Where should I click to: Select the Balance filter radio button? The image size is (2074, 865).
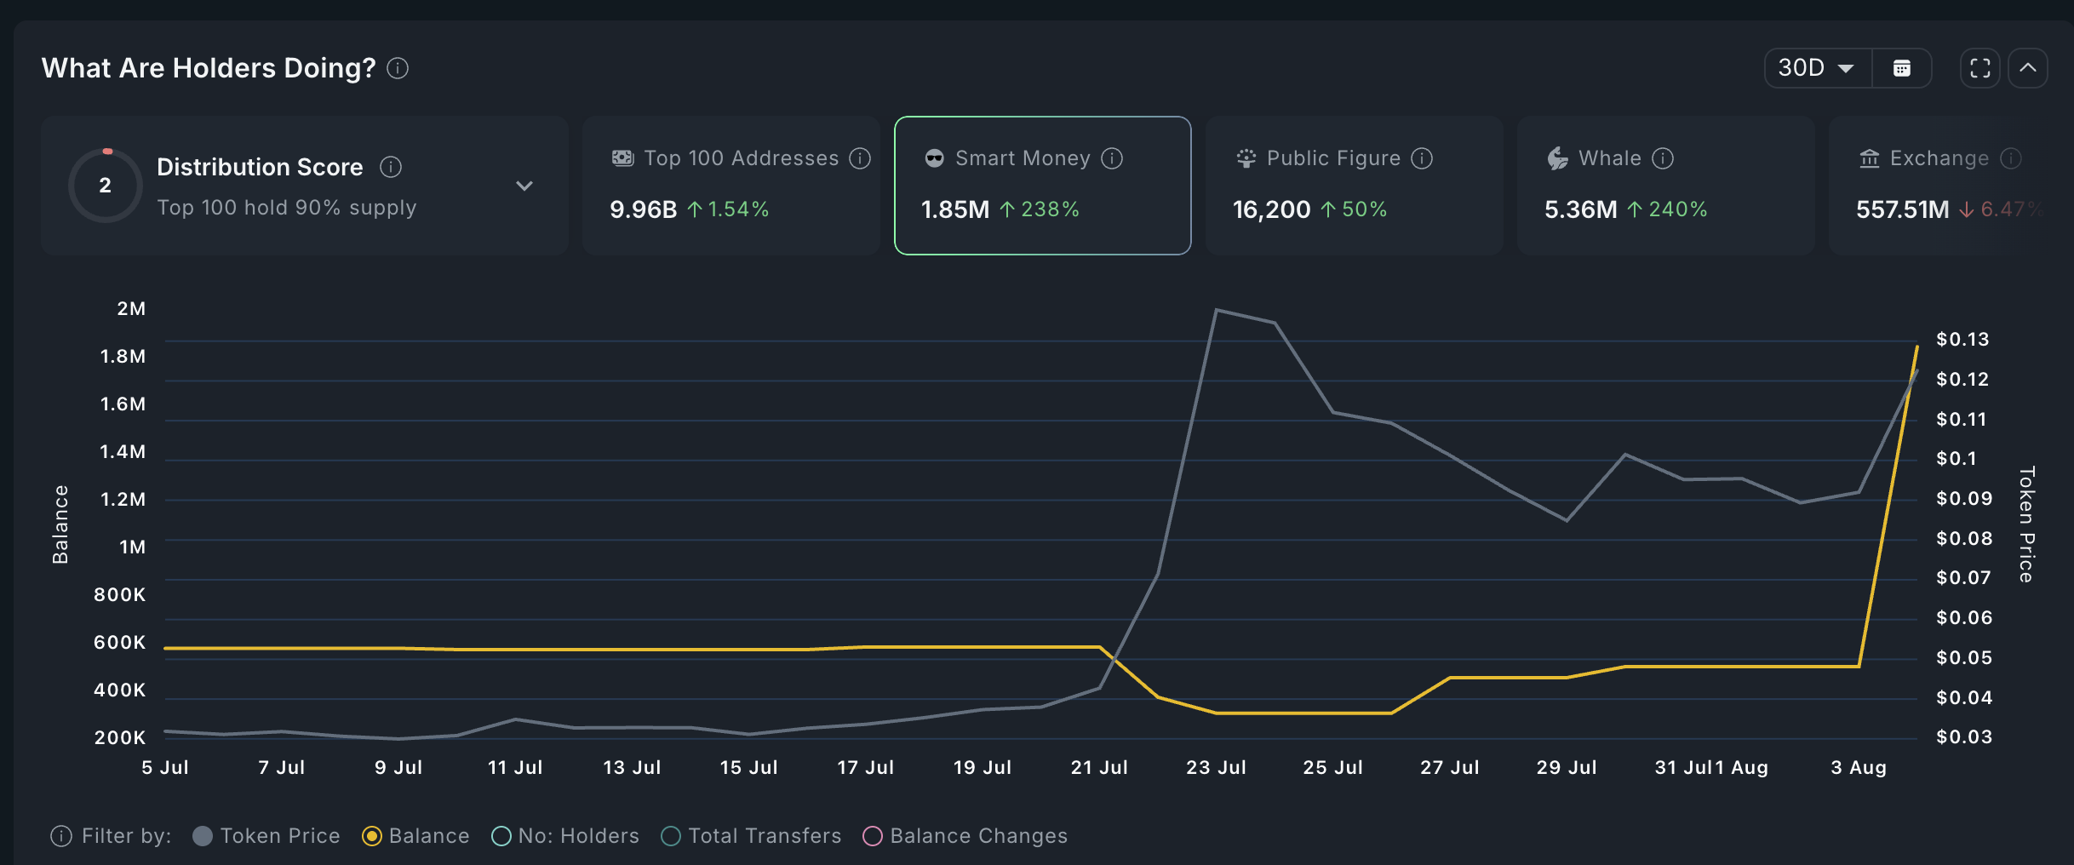click(x=372, y=836)
